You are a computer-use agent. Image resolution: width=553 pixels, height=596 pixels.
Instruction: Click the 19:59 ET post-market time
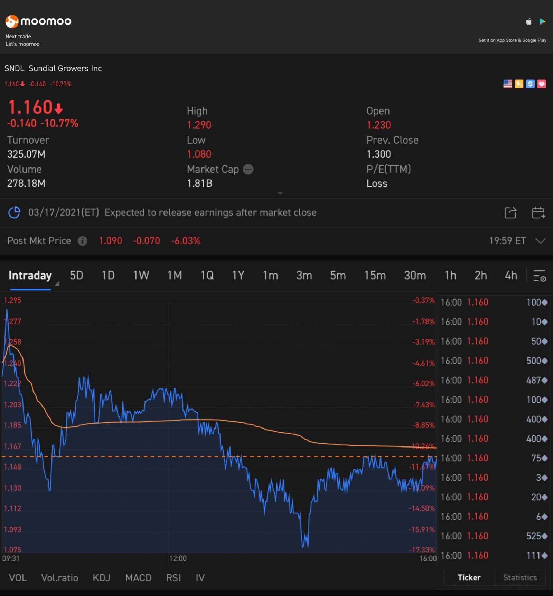click(x=507, y=241)
